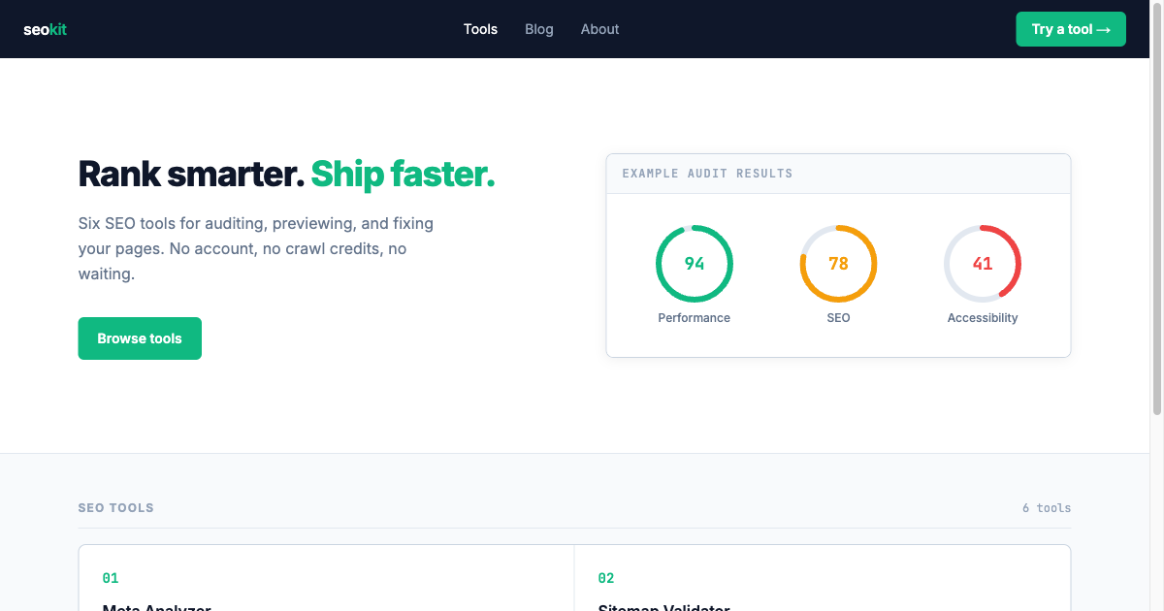Select the Performance score gauge showing 94
Screen dimensions: 1164x611
(695, 264)
